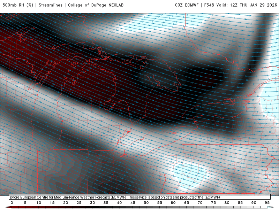
Task: Click the "40" color scale label
Action: [x=119, y=203]
